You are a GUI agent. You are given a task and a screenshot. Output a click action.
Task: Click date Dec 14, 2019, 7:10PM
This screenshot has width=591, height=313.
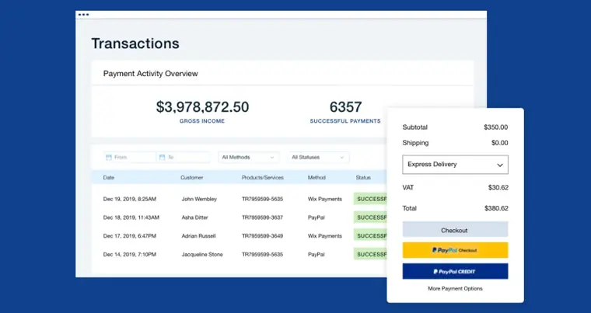tap(130, 254)
